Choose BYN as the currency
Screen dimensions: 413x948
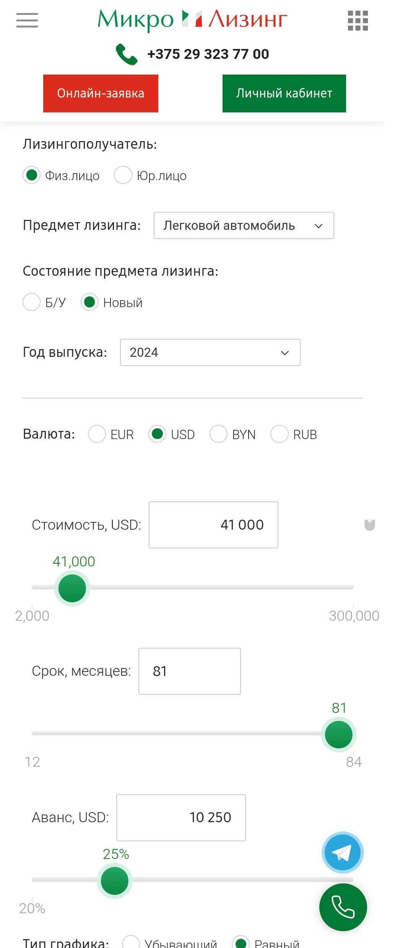pos(219,434)
